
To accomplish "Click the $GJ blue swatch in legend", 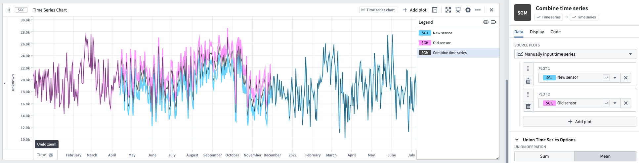I will (425, 33).
